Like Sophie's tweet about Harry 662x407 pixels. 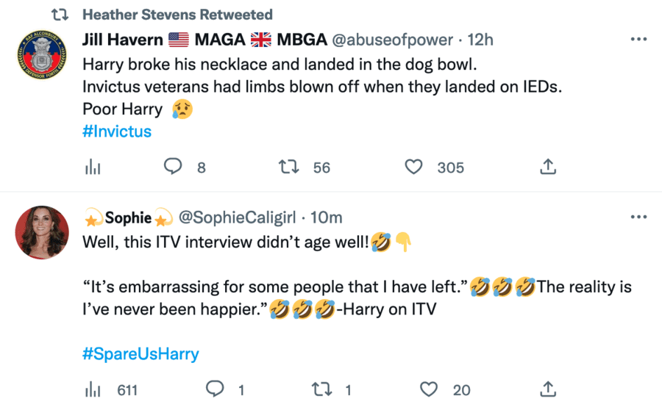click(429, 389)
